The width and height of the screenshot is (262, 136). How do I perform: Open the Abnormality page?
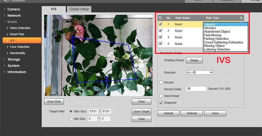17,53
